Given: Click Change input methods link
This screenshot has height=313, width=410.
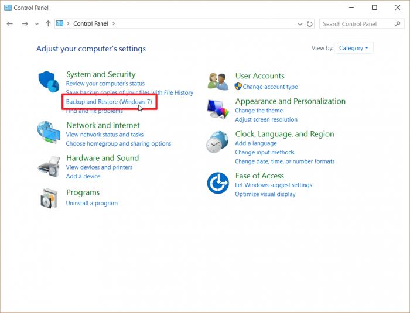Looking at the screenshot, I should point(264,152).
